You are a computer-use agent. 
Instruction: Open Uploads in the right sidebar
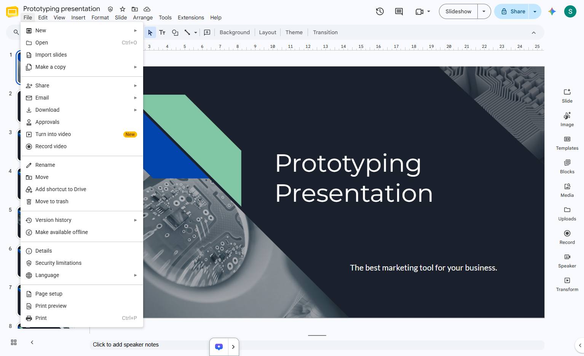(x=567, y=214)
